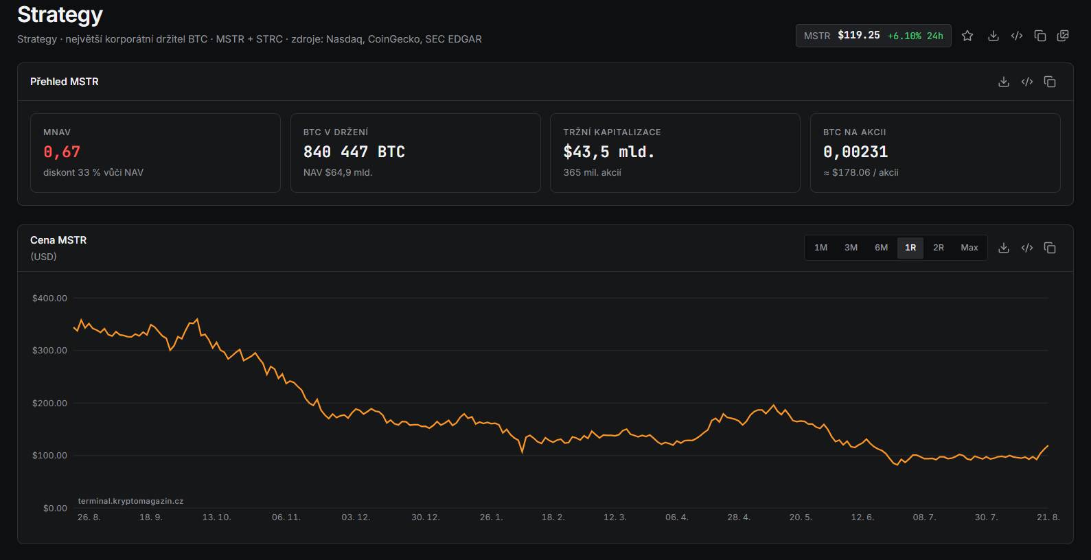Open embed code icon in page header
This screenshot has height=560, width=1091.
tap(1017, 36)
